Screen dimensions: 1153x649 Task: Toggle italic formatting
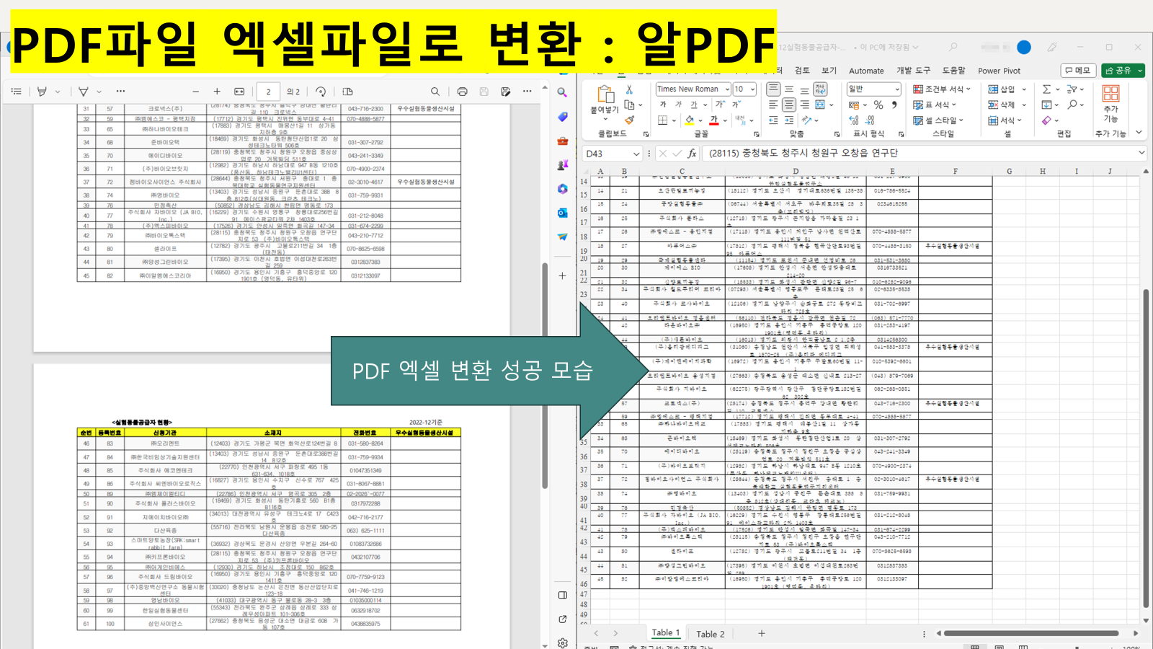pyautogui.click(x=678, y=104)
